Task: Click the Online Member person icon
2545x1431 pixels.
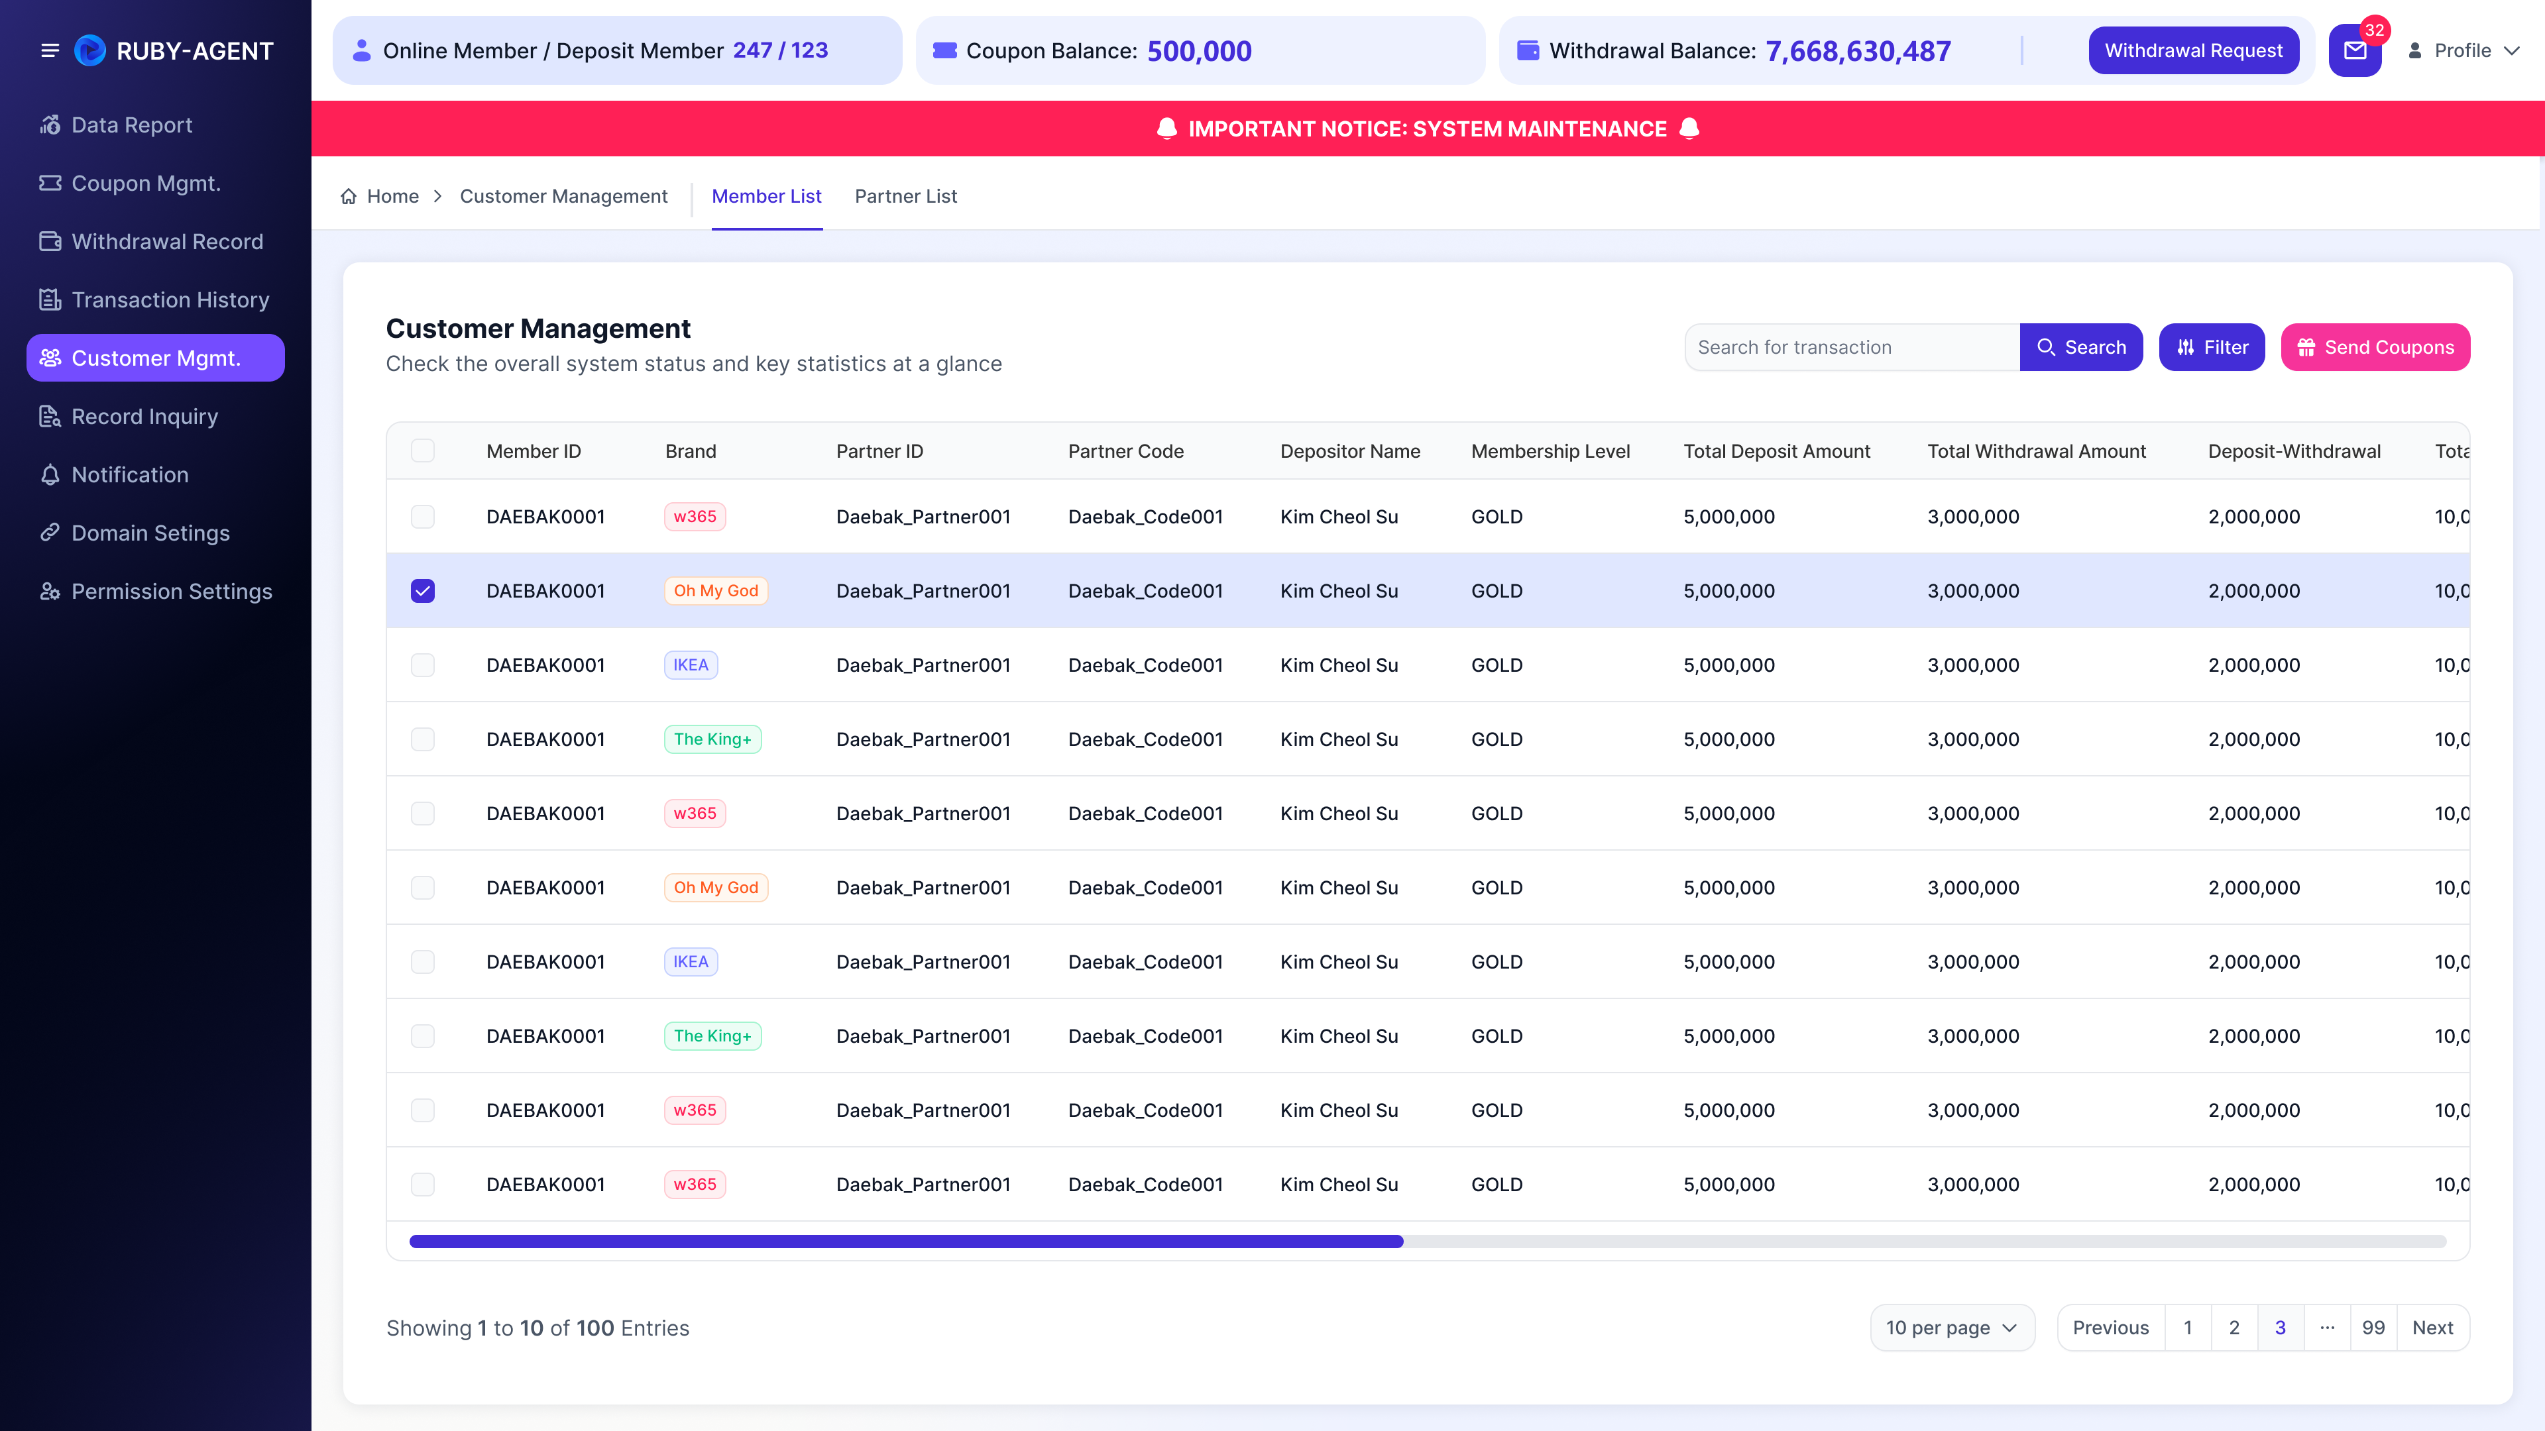Action: coord(362,50)
